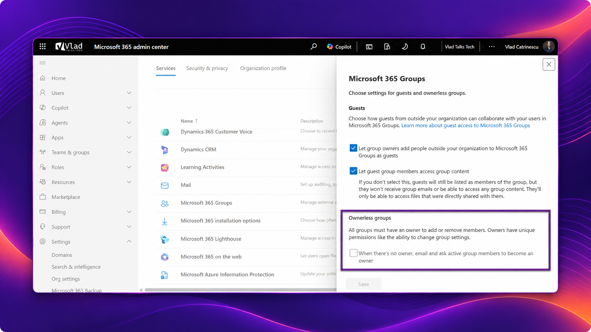Uncheck let guest members access group content

[x=353, y=171]
